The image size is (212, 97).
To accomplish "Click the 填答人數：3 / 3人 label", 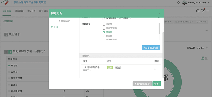I will click(x=195, y=48).
